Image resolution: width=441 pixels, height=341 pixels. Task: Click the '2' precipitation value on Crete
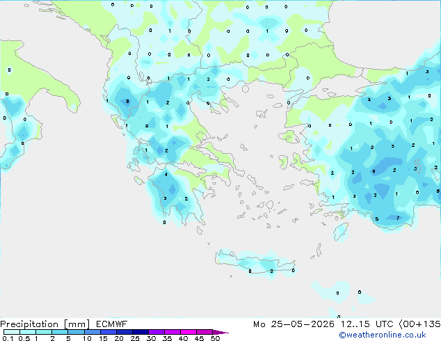(271, 271)
